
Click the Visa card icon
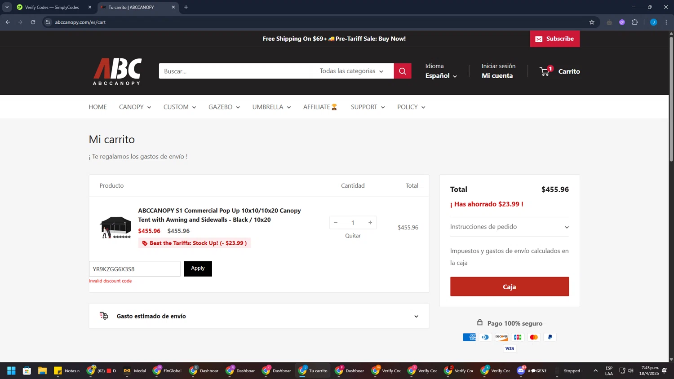coord(510,348)
